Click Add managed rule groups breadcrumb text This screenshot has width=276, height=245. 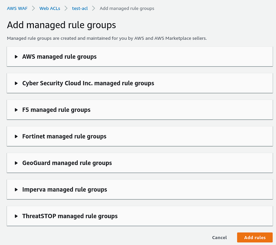click(127, 8)
